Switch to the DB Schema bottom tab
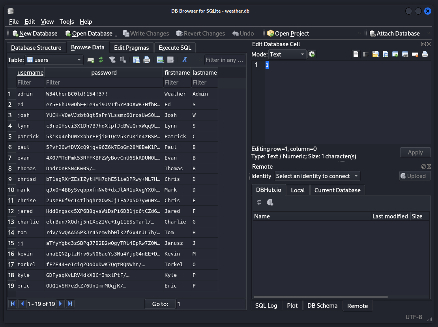Image resolution: width=438 pixels, height=327 pixels. click(x=322, y=306)
